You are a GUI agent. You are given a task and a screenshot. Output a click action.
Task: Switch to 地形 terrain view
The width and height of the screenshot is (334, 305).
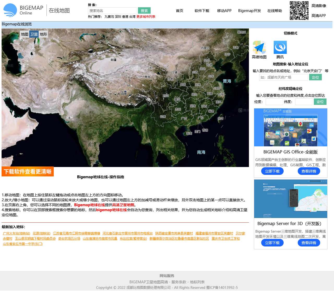[x=43, y=34]
